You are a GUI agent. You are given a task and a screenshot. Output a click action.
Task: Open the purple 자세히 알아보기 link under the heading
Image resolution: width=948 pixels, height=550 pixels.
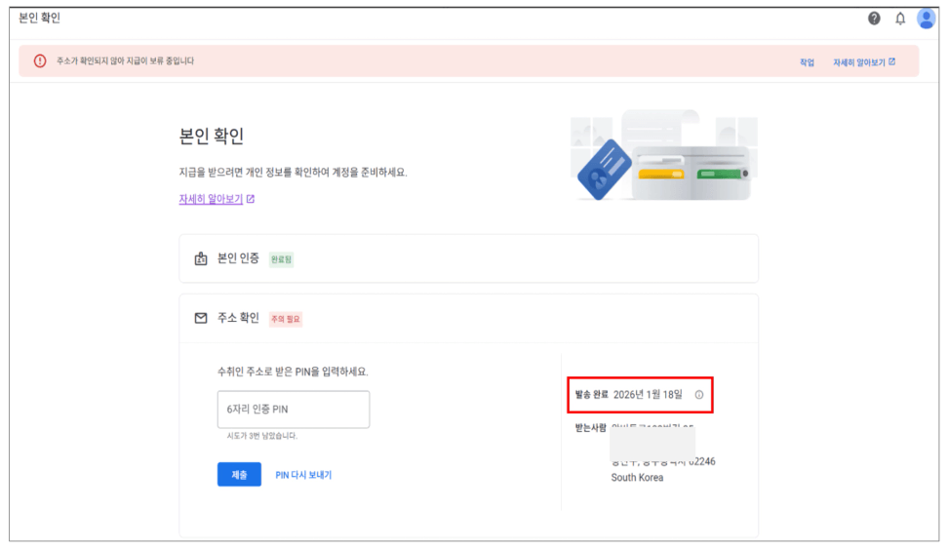(x=211, y=199)
